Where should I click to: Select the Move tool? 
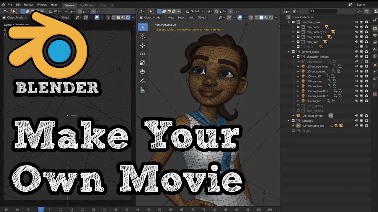[142, 45]
